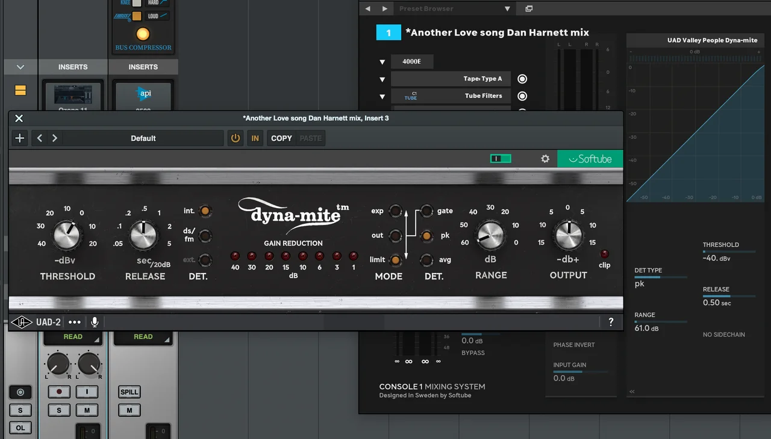The height and width of the screenshot is (439, 771).
Task: Click the SPILL button
Action: tap(130, 392)
